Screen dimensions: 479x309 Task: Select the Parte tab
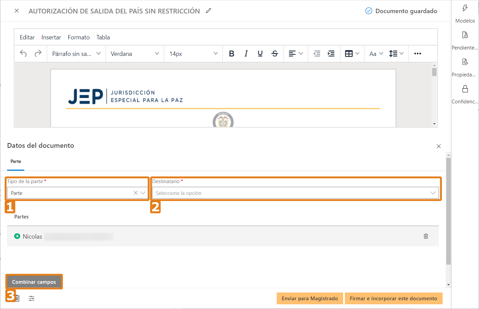coord(16,162)
